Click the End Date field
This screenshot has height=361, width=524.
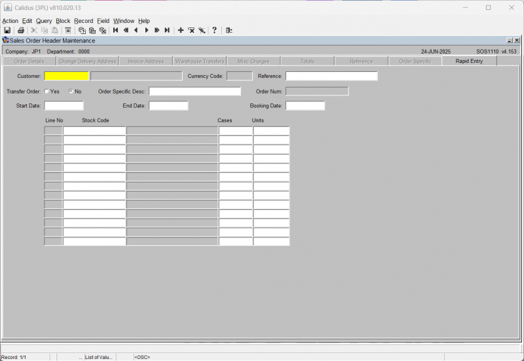(168, 106)
